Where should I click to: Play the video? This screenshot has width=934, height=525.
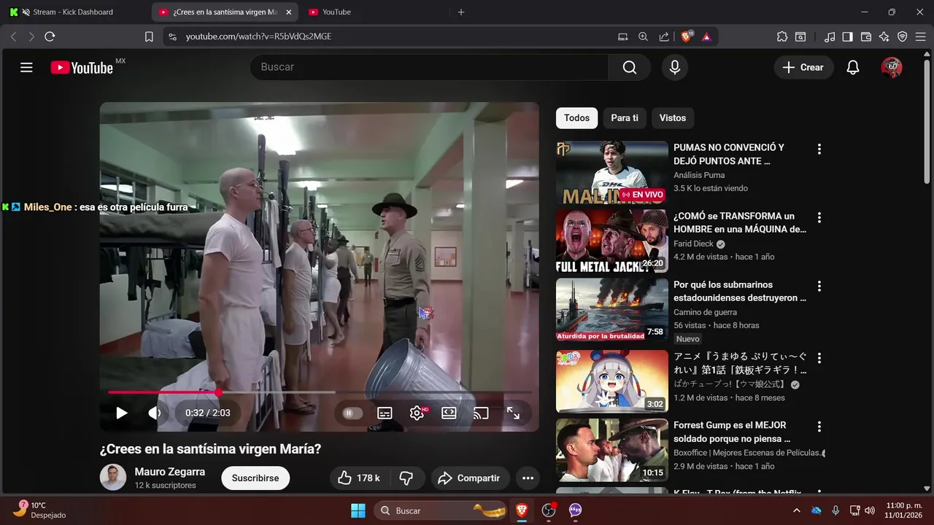121,413
